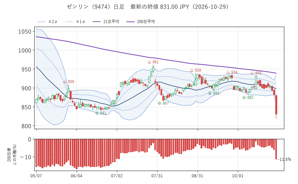Click the 1050 price axis tick
298x184 pixels.
25,32
